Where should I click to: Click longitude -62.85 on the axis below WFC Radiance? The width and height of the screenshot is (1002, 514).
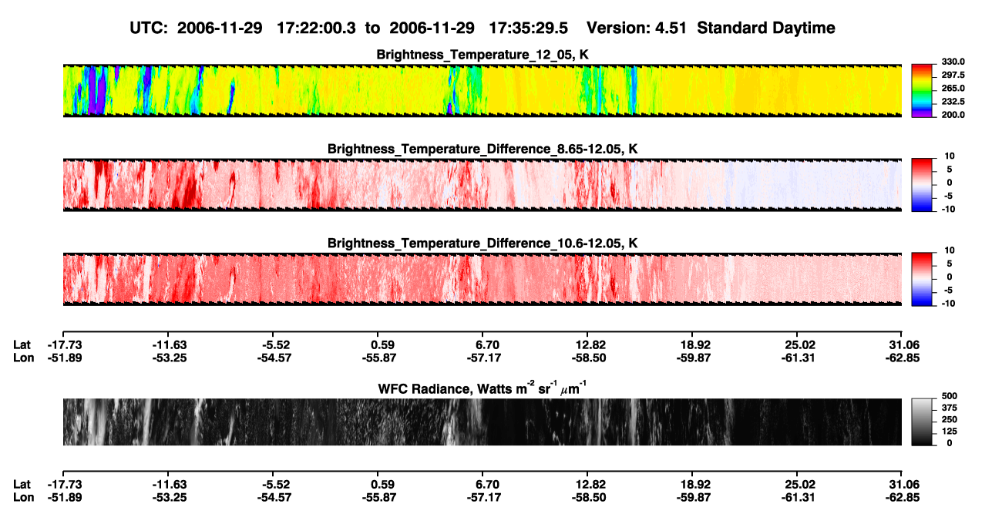tap(902, 497)
